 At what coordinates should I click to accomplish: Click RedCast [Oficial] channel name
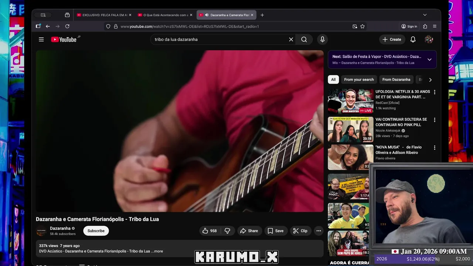(387, 103)
